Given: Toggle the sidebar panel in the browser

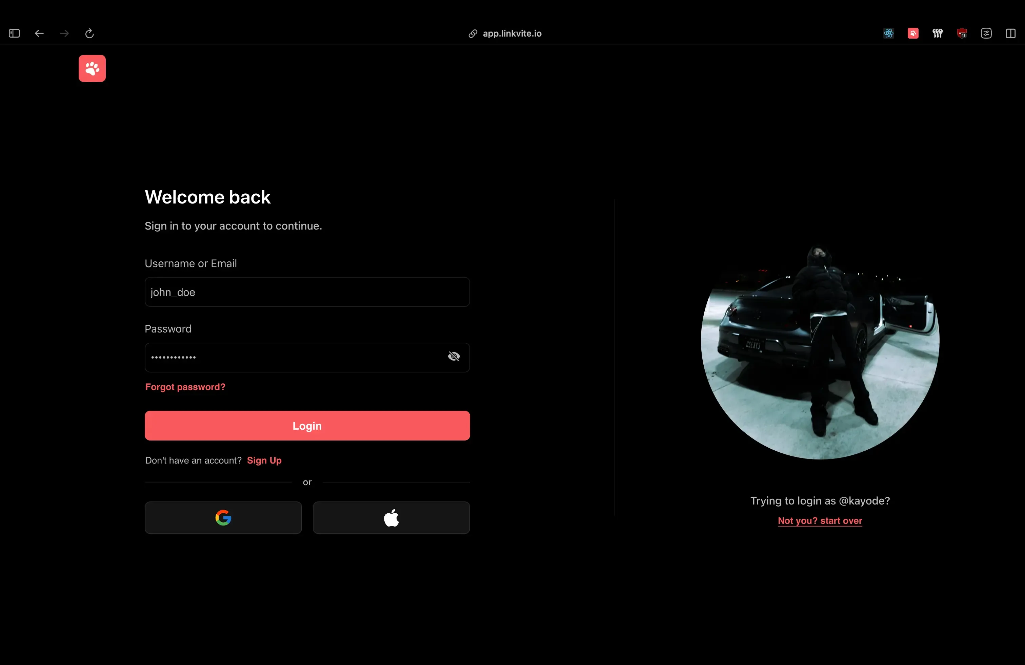Looking at the screenshot, I should pyautogui.click(x=14, y=33).
